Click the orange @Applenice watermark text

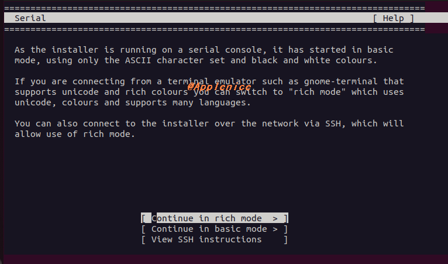pos(219,87)
